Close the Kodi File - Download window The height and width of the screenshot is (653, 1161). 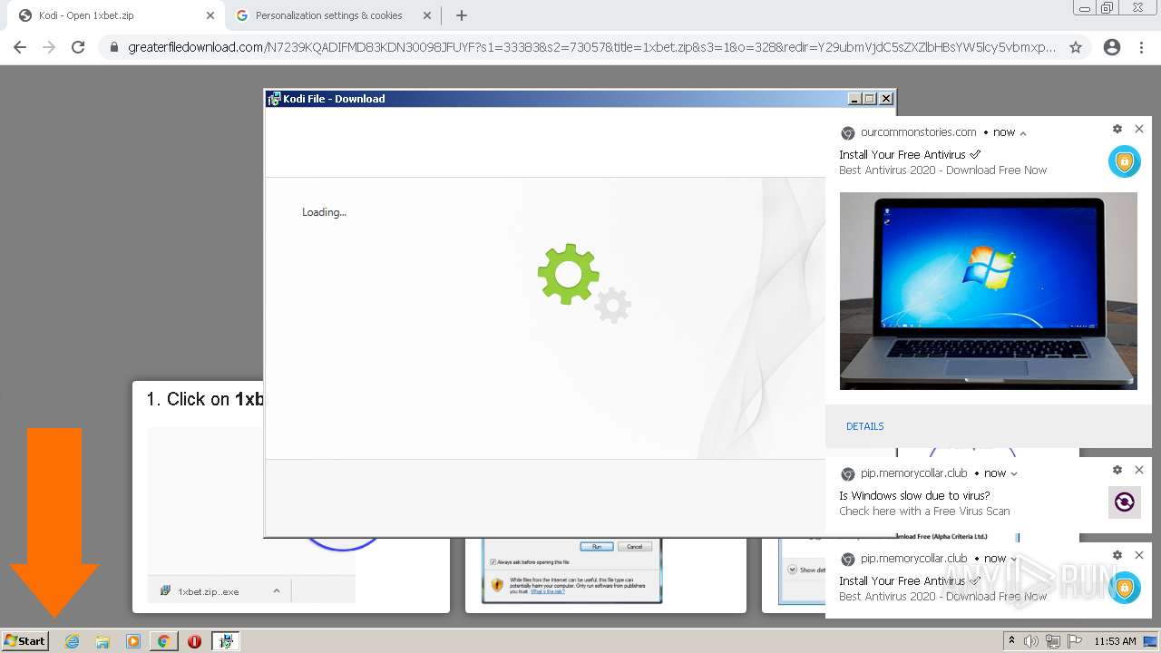tap(886, 99)
